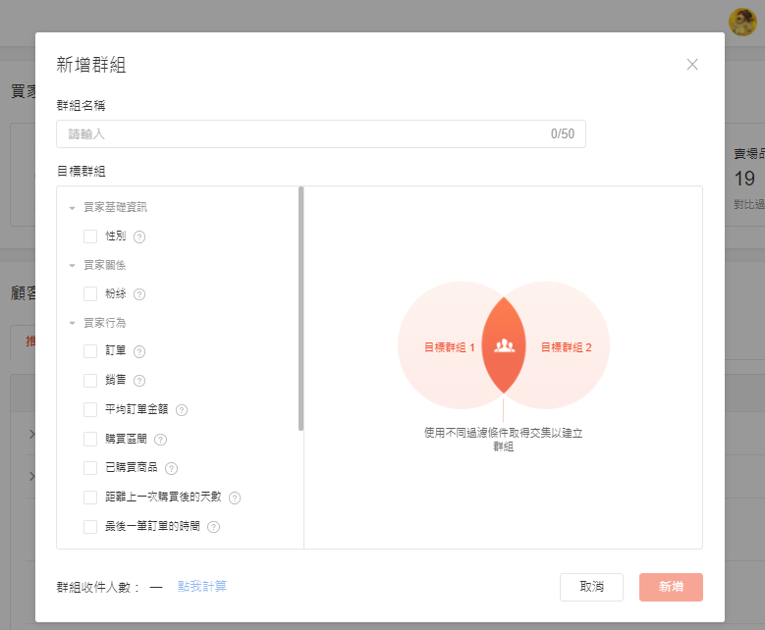Click the help icon next to 最後一筆訂單的時間
Viewport: 765px width, 630px height.
point(214,527)
